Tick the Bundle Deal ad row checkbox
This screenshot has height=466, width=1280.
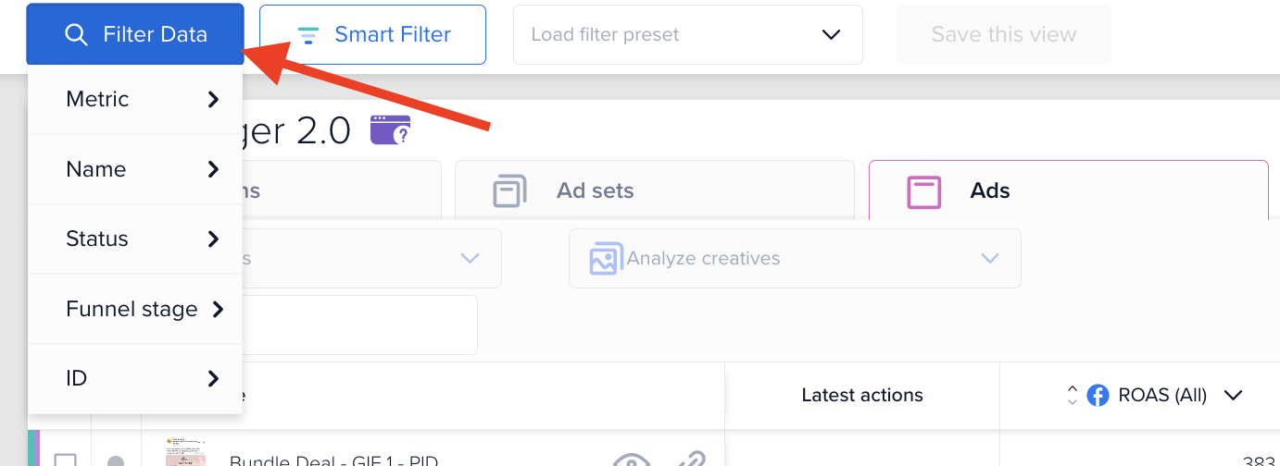pyautogui.click(x=65, y=460)
